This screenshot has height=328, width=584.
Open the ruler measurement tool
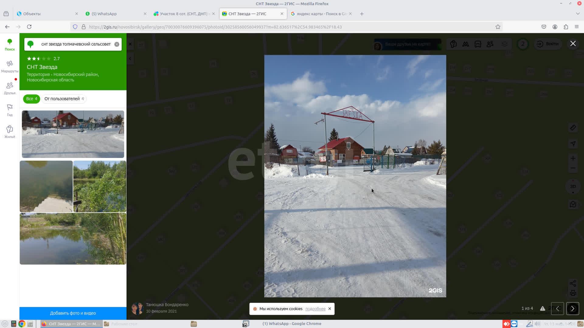tap(573, 128)
